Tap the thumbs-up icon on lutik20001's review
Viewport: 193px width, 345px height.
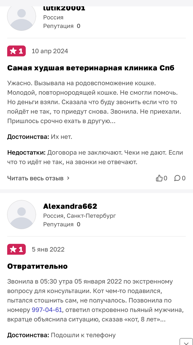tap(159, 178)
